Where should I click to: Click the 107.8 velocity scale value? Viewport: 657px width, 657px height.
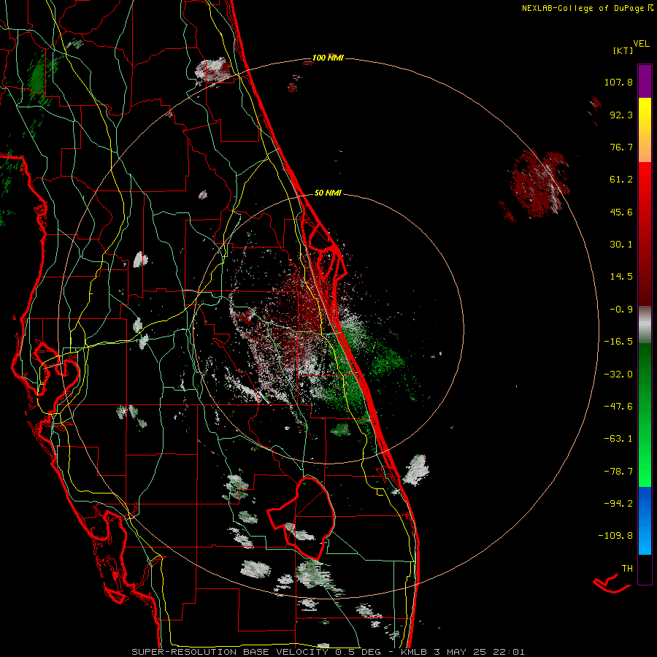[618, 82]
